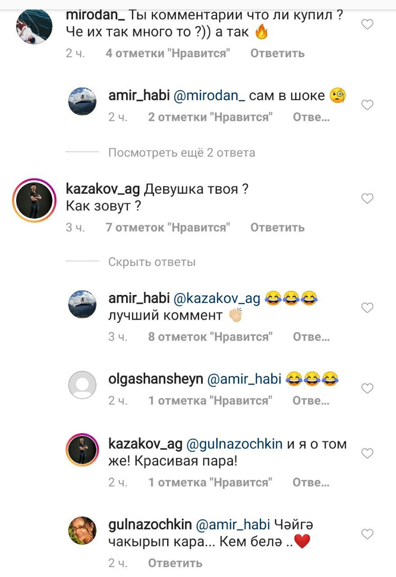
Task: Like mirodan_'s comment with the heart
Action: point(368,24)
